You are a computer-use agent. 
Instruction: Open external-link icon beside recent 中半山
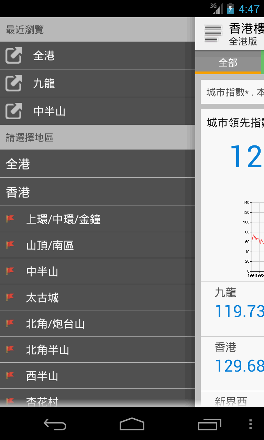[x=14, y=111]
